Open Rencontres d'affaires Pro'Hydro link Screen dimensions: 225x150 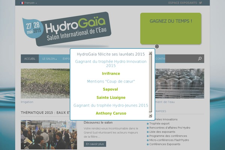(169, 128)
